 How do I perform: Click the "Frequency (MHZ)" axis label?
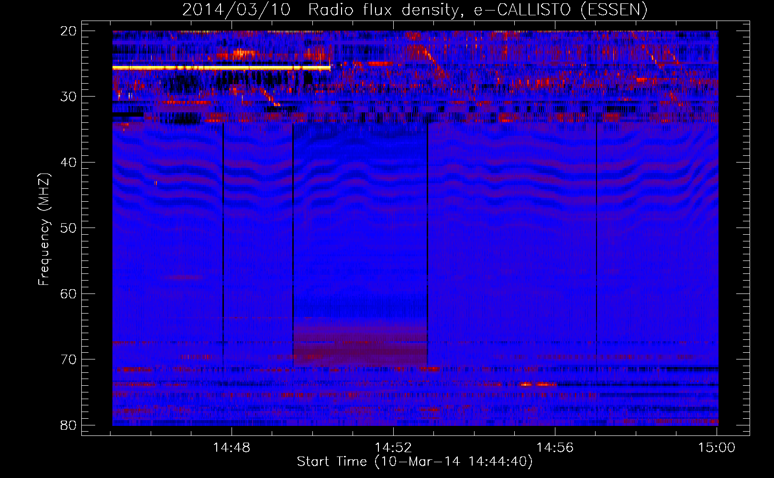point(44,229)
